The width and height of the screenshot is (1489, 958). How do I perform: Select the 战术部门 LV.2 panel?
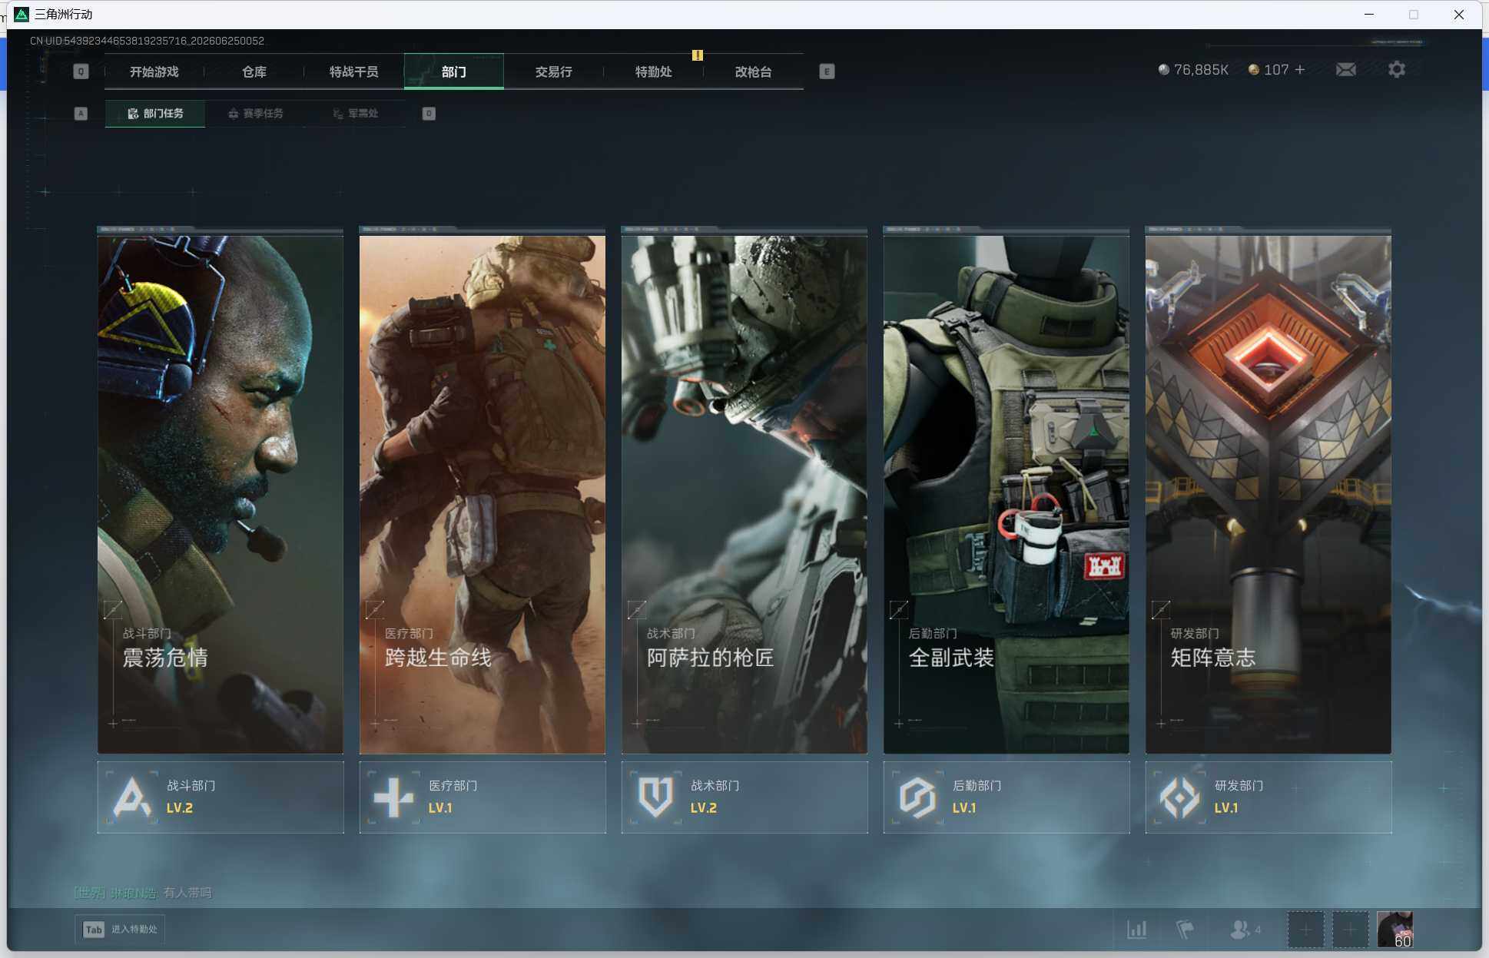[x=744, y=797]
